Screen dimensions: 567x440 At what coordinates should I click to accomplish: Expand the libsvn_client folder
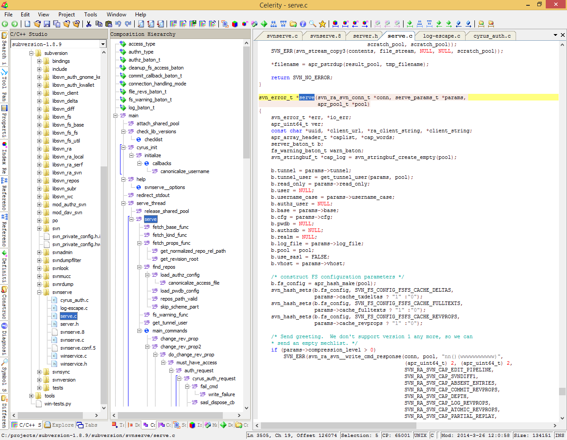coord(39,93)
